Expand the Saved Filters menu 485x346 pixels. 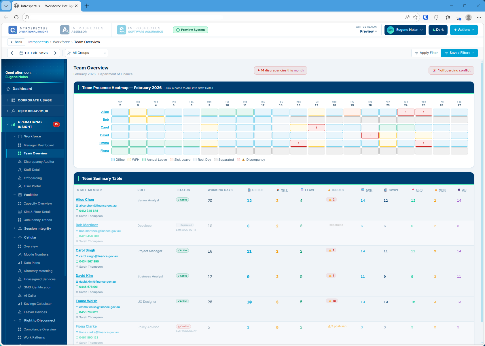459,53
